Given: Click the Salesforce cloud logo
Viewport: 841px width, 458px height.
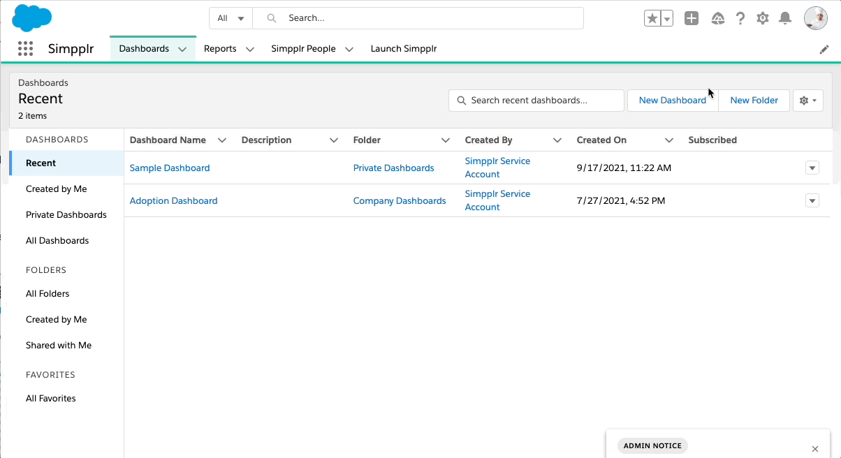Looking at the screenshot, I should click(32, 17).
